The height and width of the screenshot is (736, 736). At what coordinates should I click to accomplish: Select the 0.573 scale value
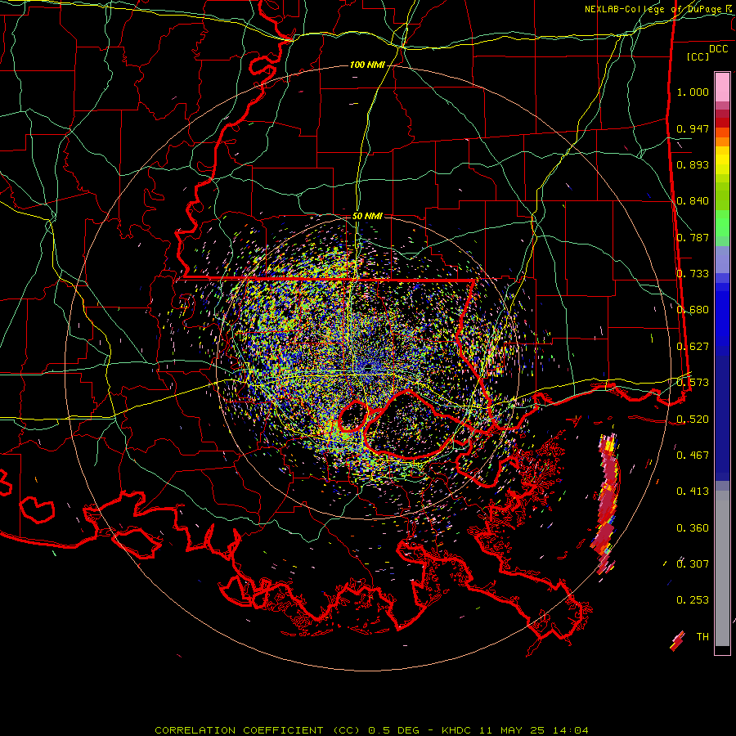(693, 383)
